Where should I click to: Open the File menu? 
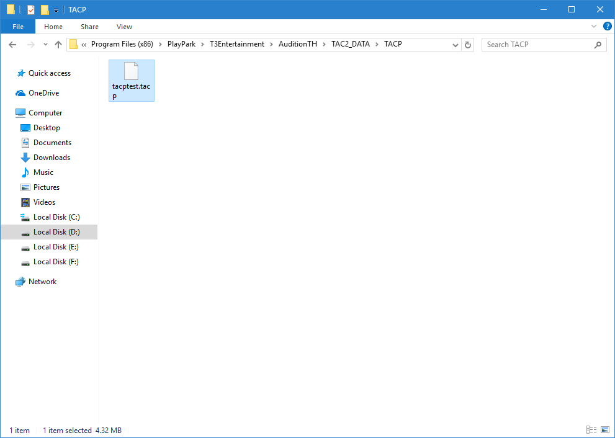(x=18, y=27)
